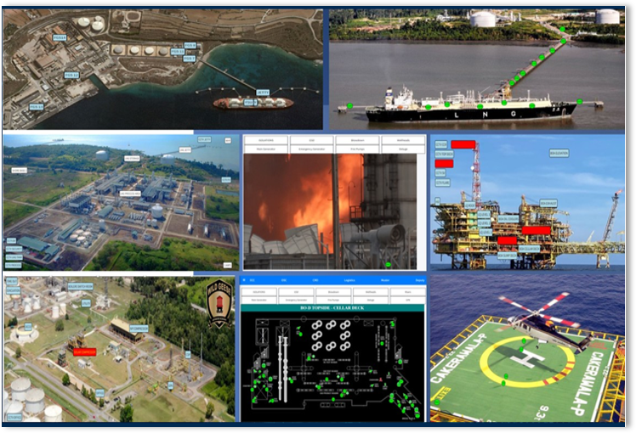Open the CRO tab in the blue bar

[x=315, y=280]
